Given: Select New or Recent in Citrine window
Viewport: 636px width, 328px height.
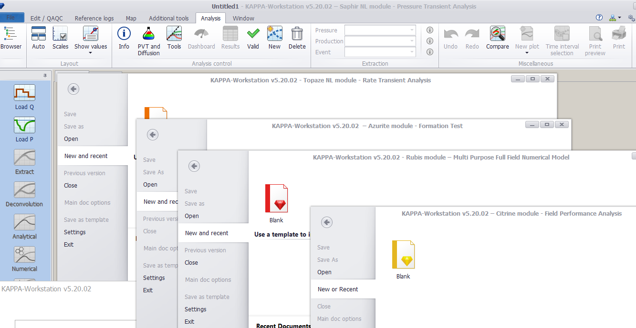Looking at the screenshot, I should coord(343,289).
